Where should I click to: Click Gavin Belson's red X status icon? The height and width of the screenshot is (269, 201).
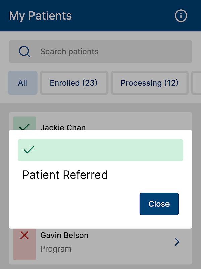point(24,236)
